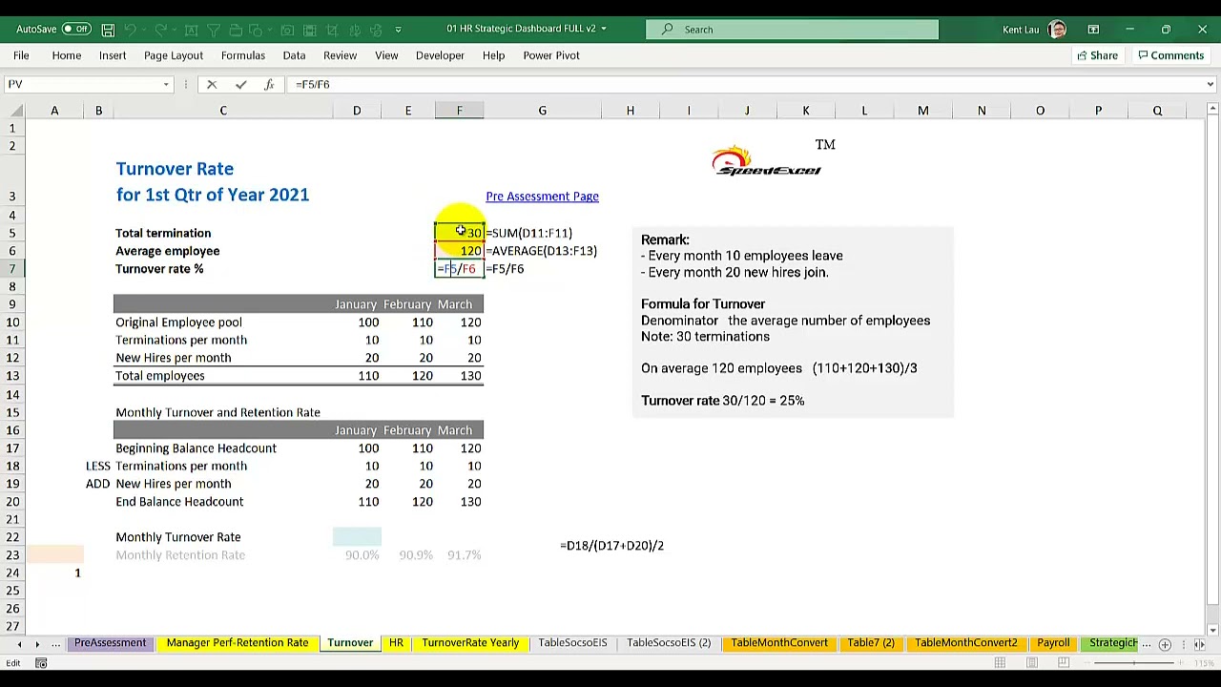Open the Help ribbon tab
Viewport: 1221px width, 687px height.
[493, 55]
